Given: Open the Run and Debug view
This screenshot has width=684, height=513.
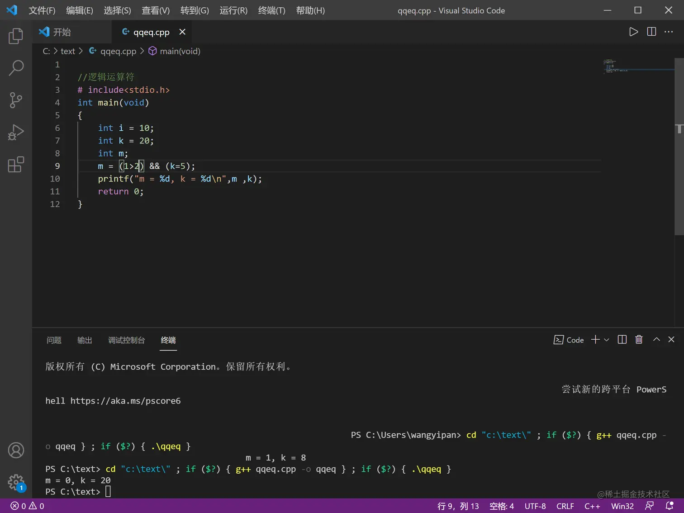Looking at the screenshot, I should 16,132.
